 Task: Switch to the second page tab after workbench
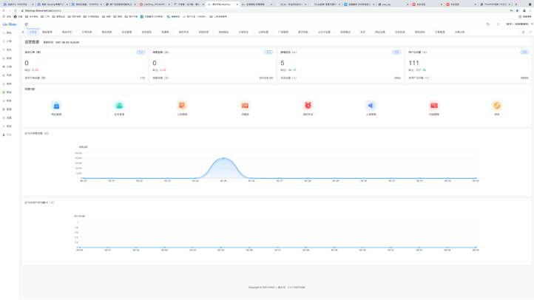pyautogui.click(x=47, y=33)
